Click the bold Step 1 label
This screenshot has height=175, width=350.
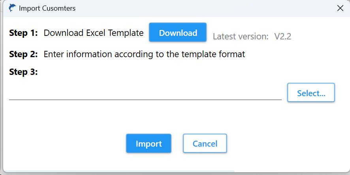coord(23,33)
